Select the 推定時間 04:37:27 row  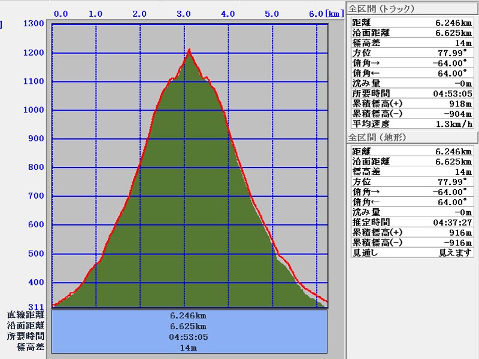pos(412,222)
